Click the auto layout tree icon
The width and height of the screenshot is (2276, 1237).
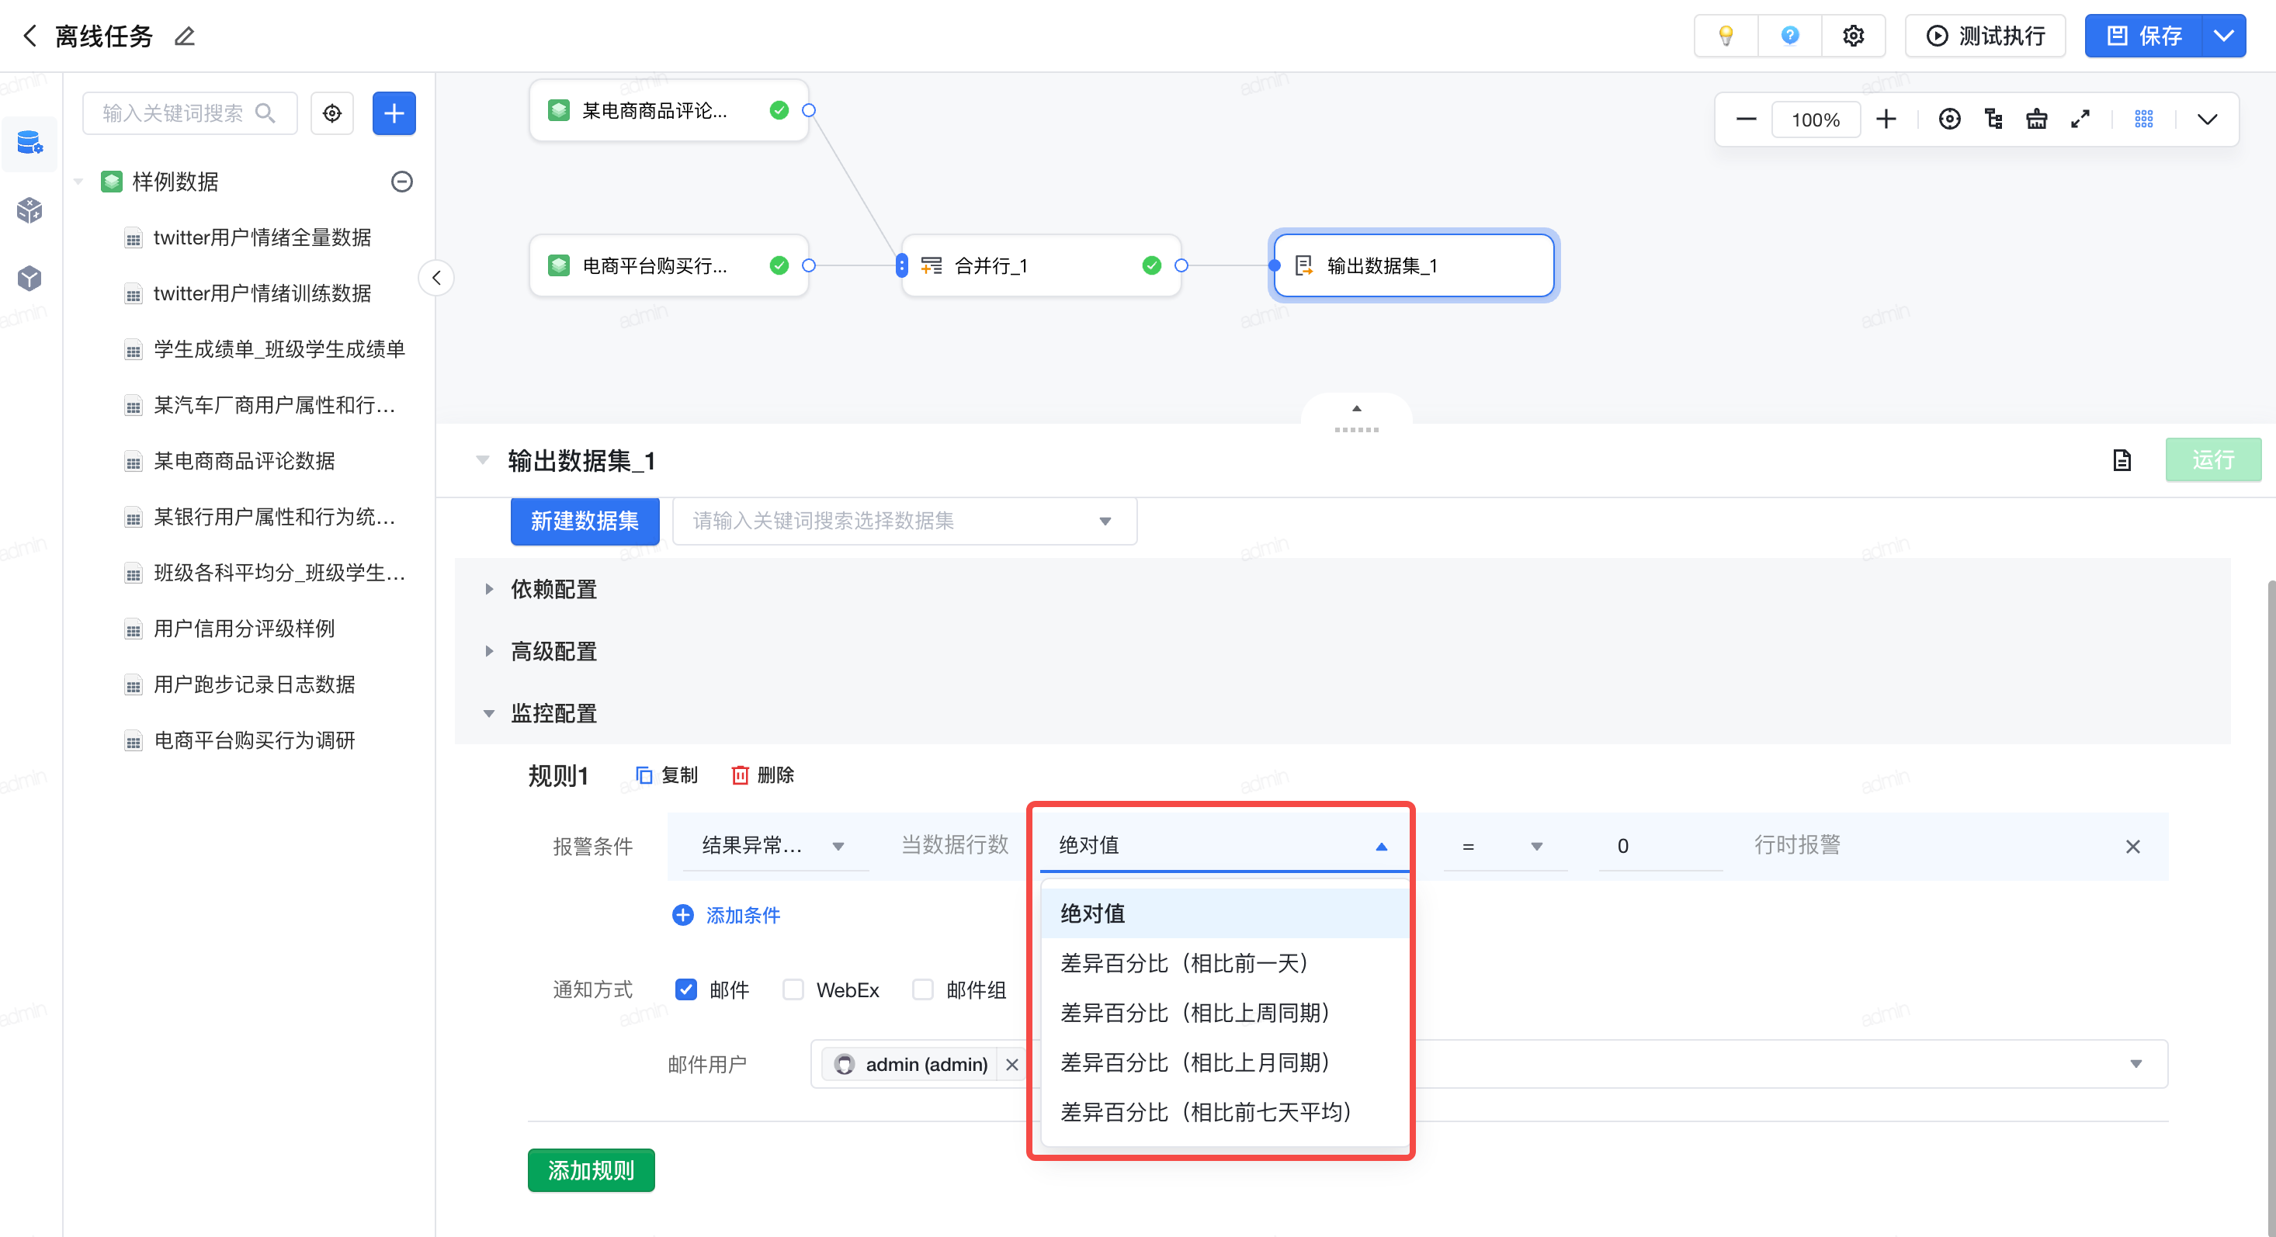pos(1993,120)
